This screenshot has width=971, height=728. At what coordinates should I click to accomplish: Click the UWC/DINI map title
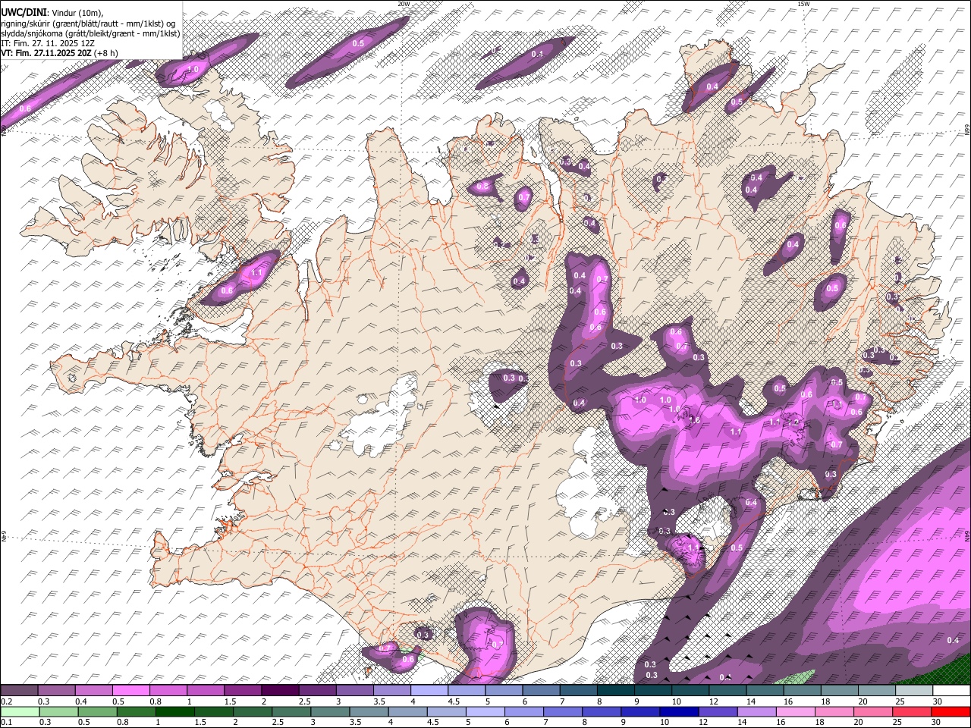tap(23, 11)
